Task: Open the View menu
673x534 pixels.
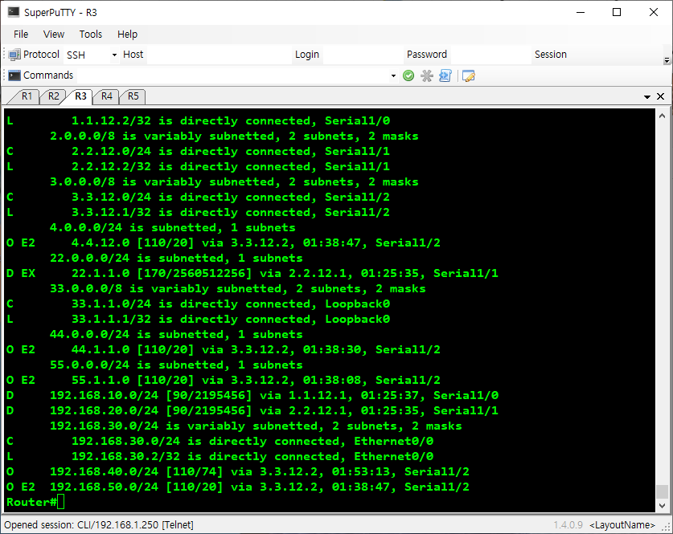Action: point(54,35)
